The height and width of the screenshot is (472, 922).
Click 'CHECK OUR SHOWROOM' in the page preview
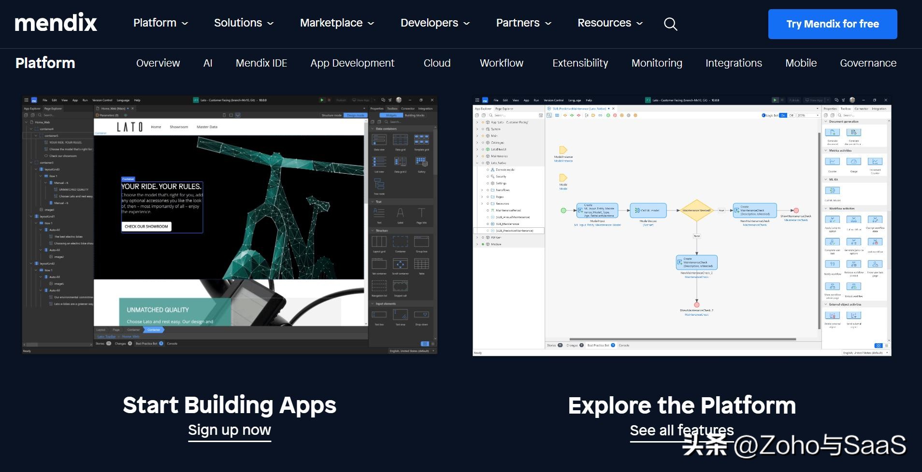coord(146,226)
